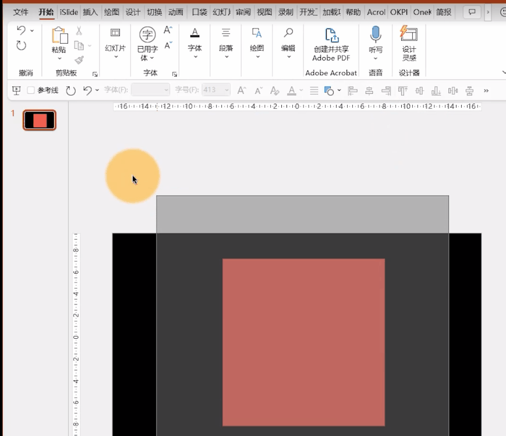Screen dimensions: 506x436
Task: Grow font with A-up icon in quick toolbar
Action: point(242,91)
